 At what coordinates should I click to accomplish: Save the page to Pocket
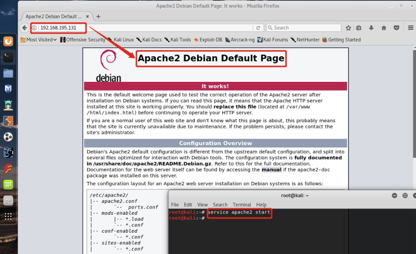(x=396, y=28)
